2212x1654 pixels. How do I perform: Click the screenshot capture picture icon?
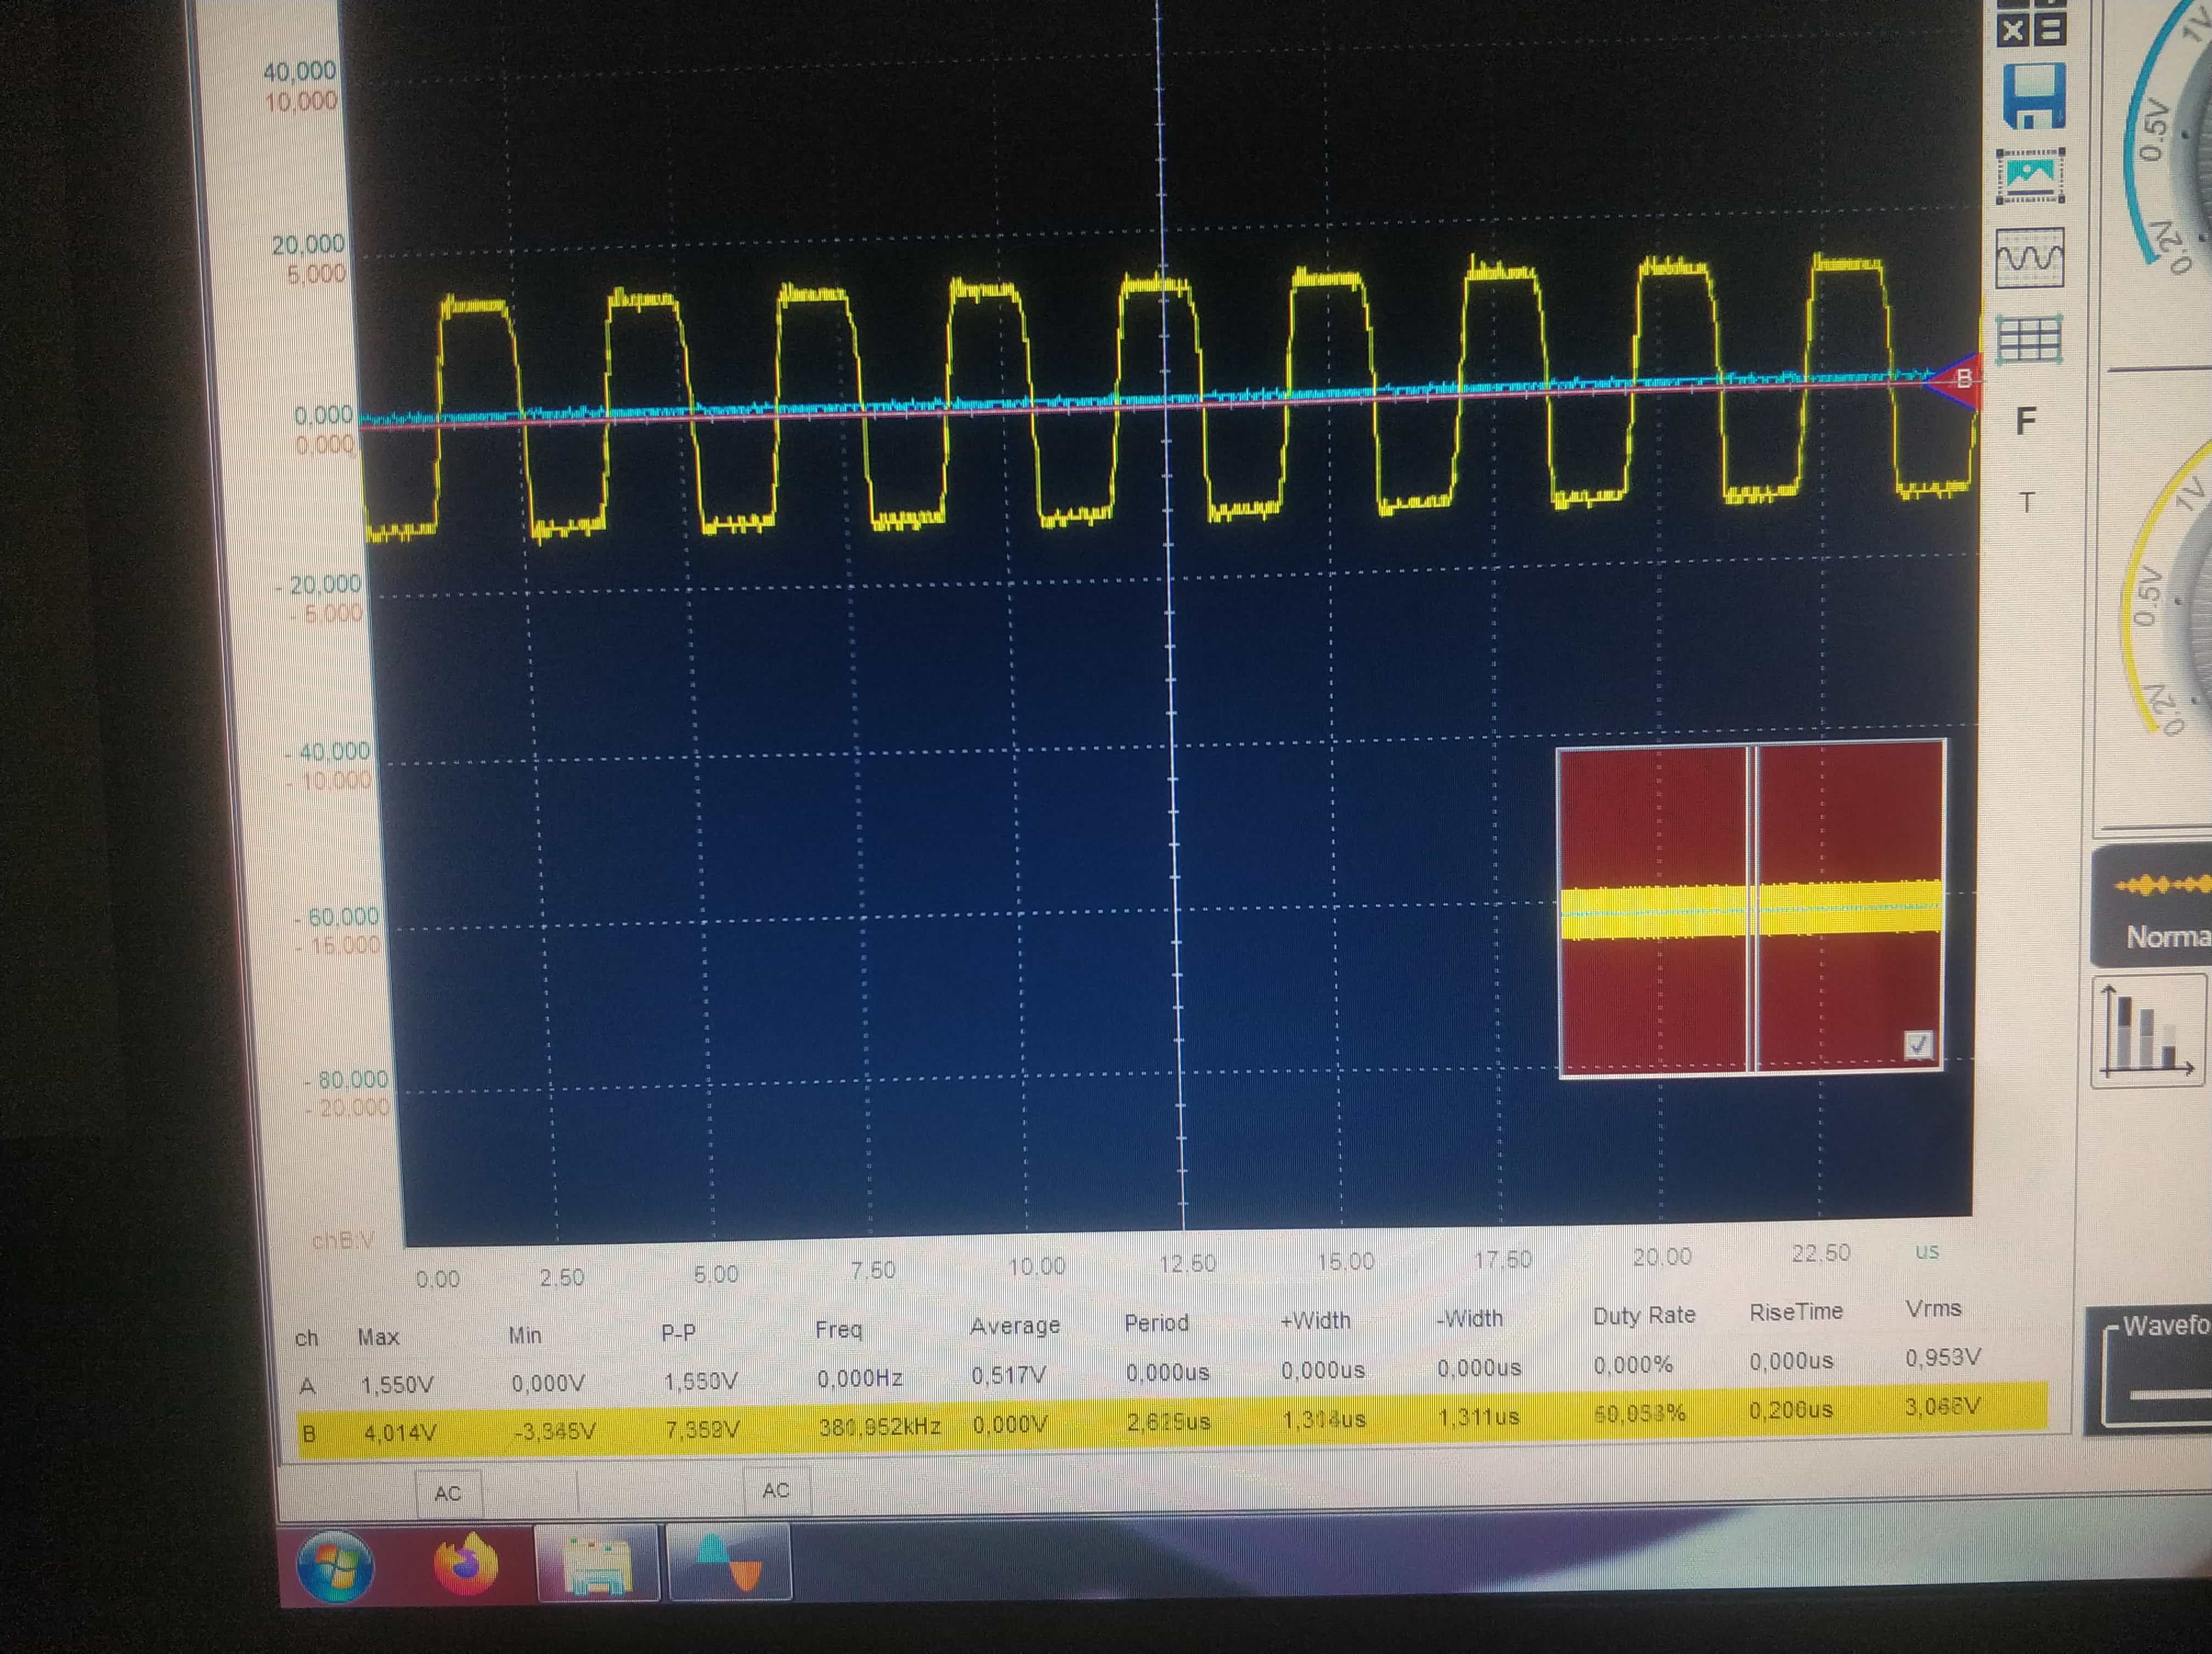click(x=2030, y=177)
